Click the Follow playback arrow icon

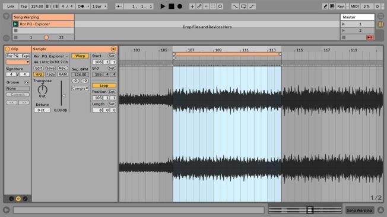point(119,7)
